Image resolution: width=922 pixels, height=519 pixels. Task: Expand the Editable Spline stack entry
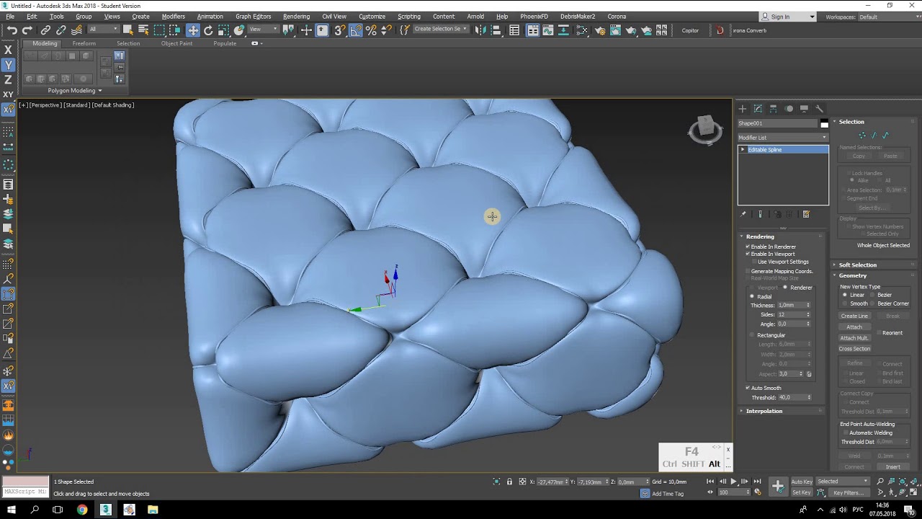[743, 149]
